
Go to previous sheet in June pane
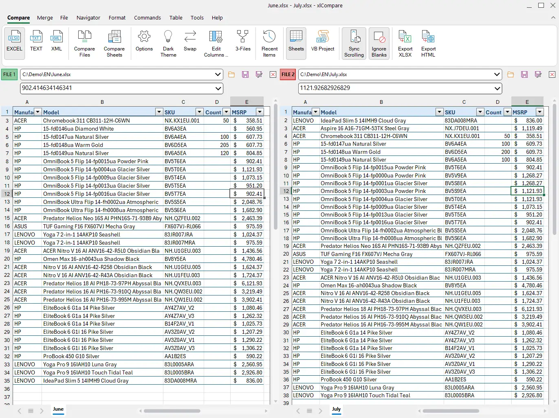20,411
